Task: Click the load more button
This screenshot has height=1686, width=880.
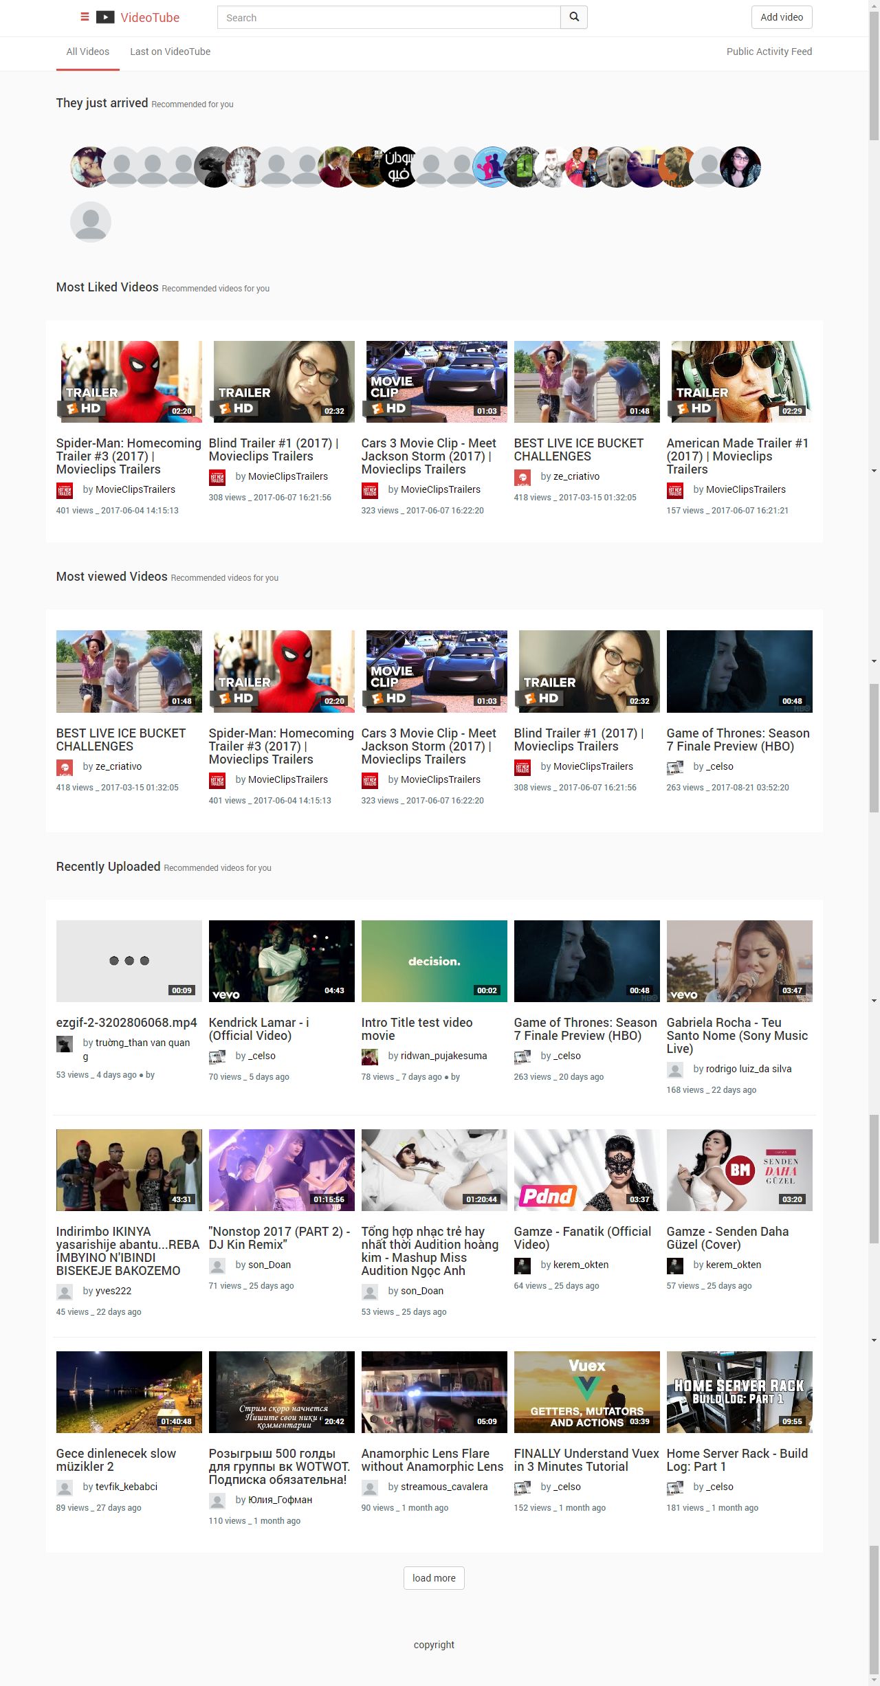Action: 434,1578
